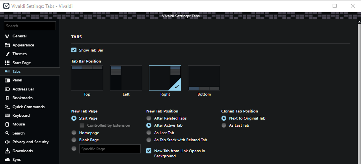This screenshot has width=361, height=164.
Task: Select Start Page for New Tab Page
Action: tap(74, 118)
